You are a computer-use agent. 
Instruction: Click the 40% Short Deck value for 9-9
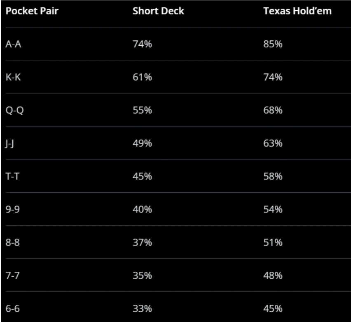click(x=142, y=209)
